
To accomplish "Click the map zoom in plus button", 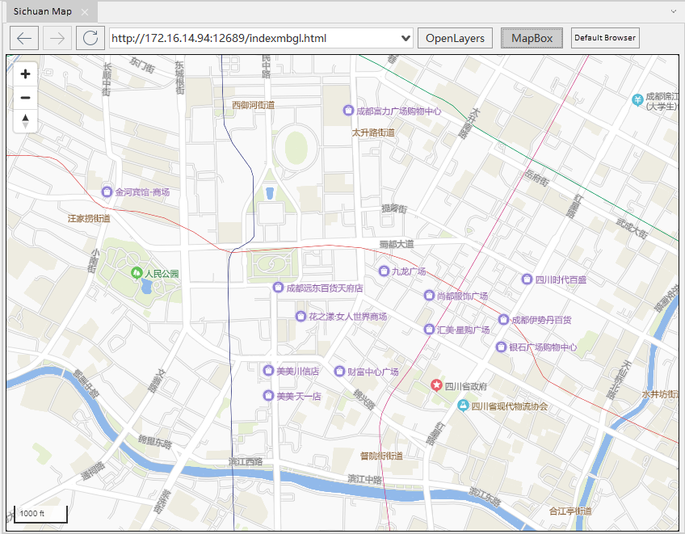I will (25, 74).
